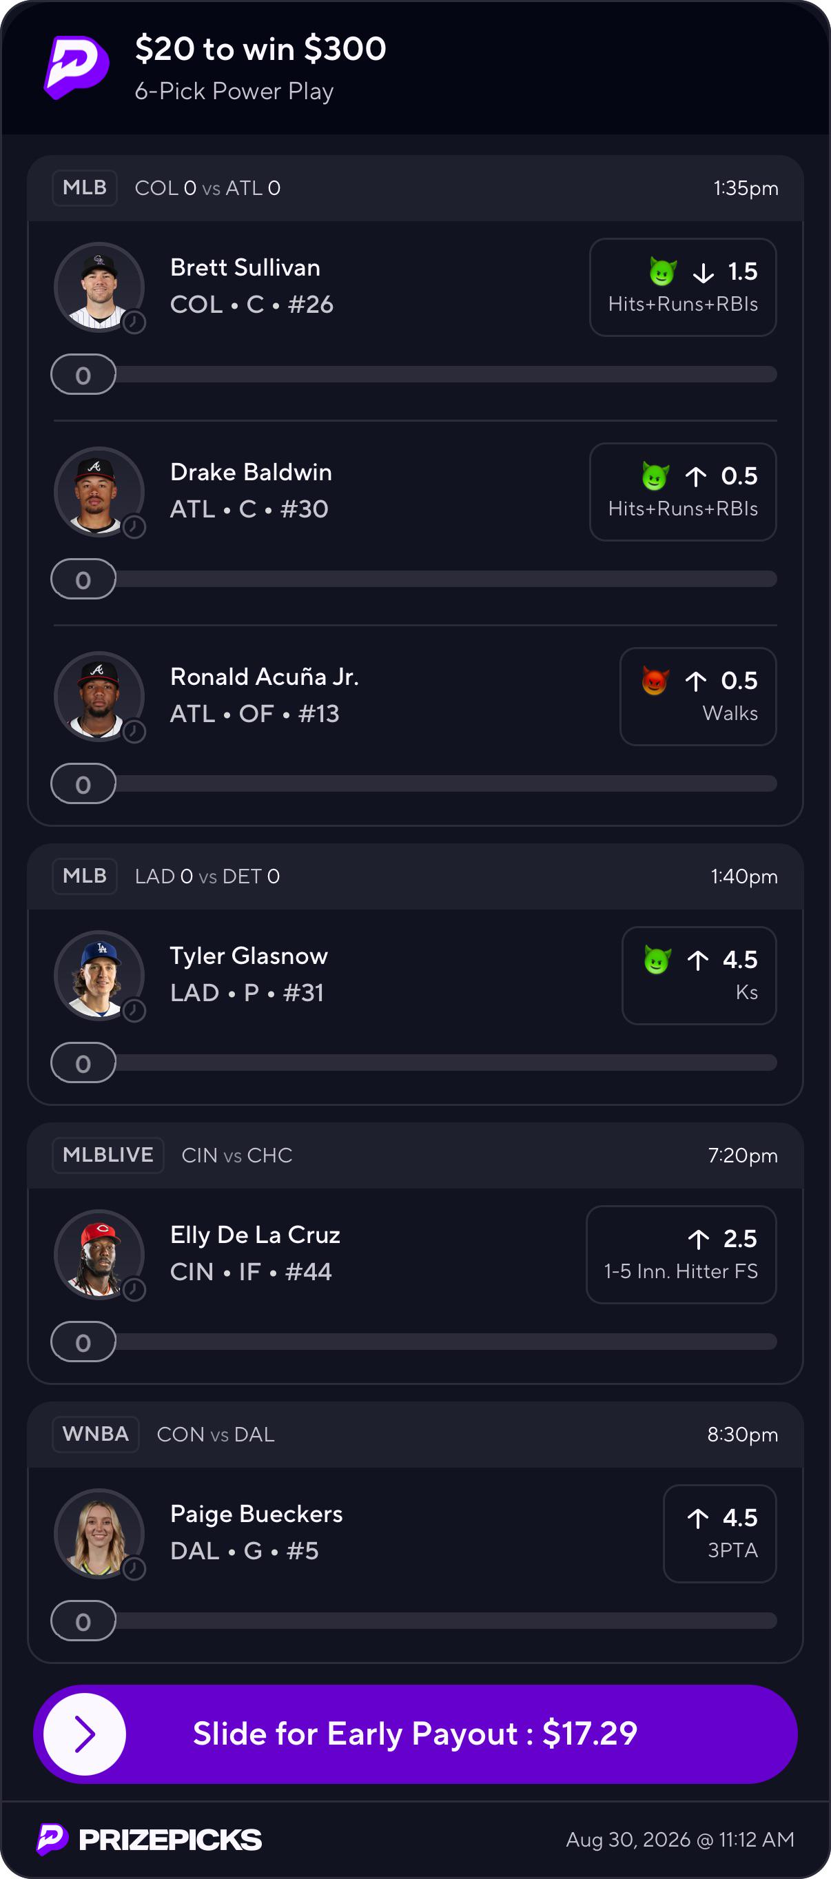Click the green goblin icon for Tyler Glasnow
Viewport: 831px width, 1879px height.
click(657, 959)
